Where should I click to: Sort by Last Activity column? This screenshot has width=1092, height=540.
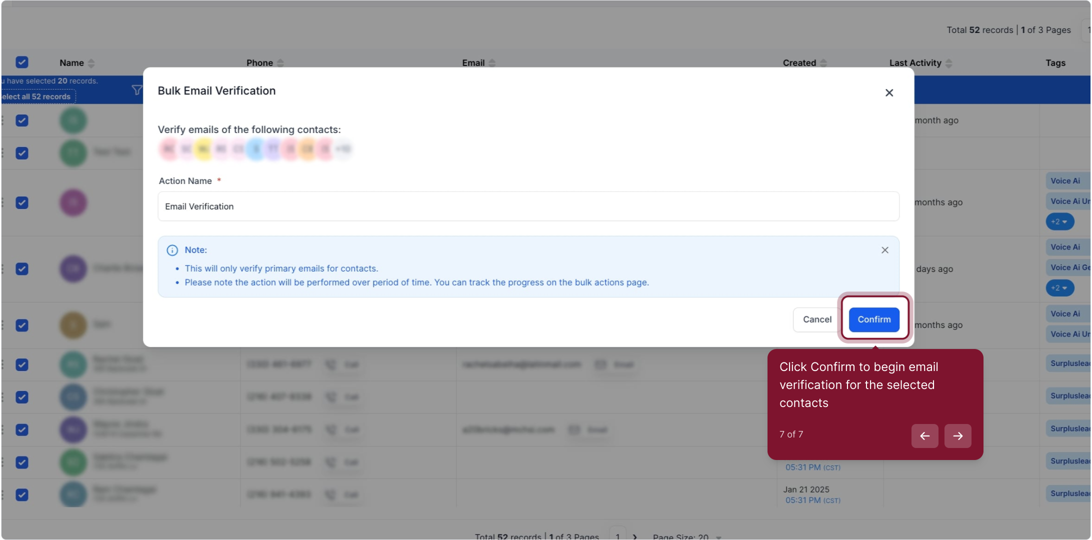tap(948, 63)
